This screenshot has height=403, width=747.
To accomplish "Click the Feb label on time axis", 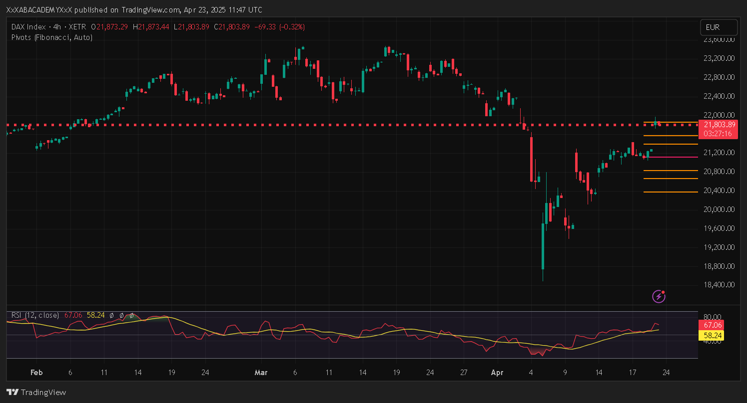I will (x=36, y=373).
